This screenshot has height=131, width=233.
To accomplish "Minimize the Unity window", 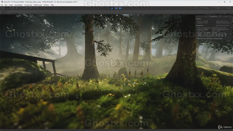I will coord(219,2).
